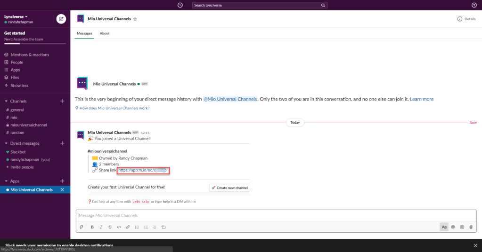This screenshot has width=482, height=252.
Task: Collapse the Channels section
Action: pos(6,101)
